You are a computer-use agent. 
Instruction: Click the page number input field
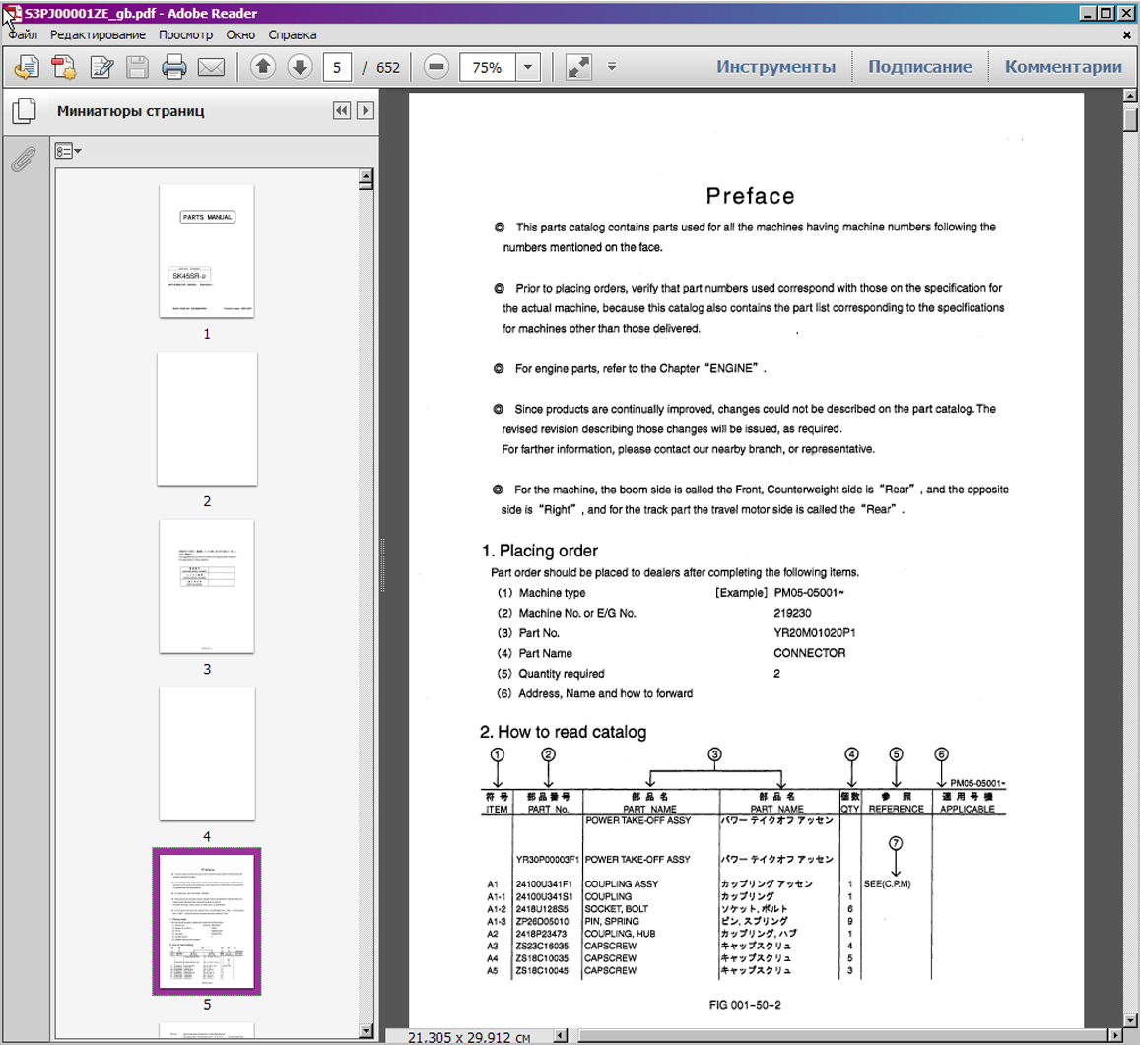[337, 67]
